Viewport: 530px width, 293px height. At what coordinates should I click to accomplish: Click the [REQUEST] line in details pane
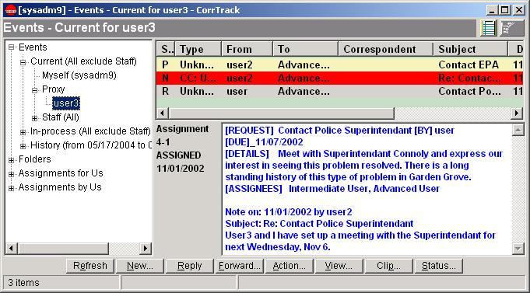point(339,131)
